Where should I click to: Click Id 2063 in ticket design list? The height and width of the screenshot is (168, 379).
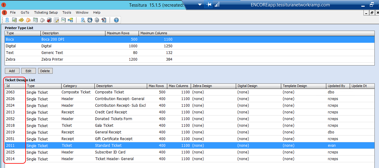10,92
